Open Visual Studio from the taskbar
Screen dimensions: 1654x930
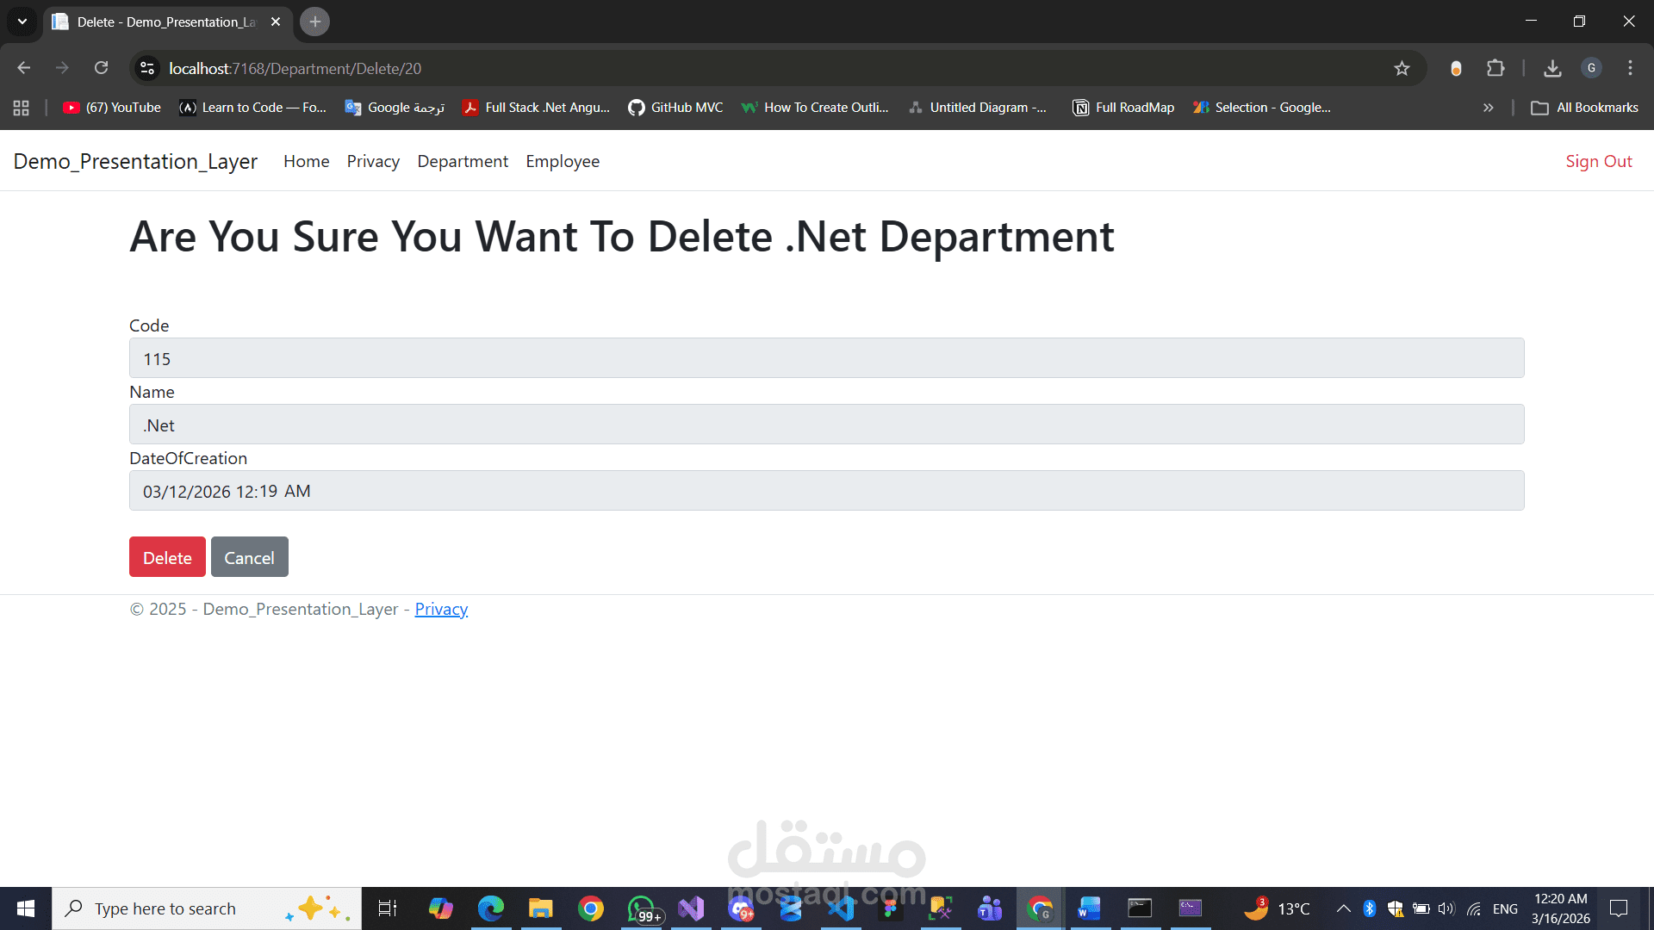click(x=691, y=908)
